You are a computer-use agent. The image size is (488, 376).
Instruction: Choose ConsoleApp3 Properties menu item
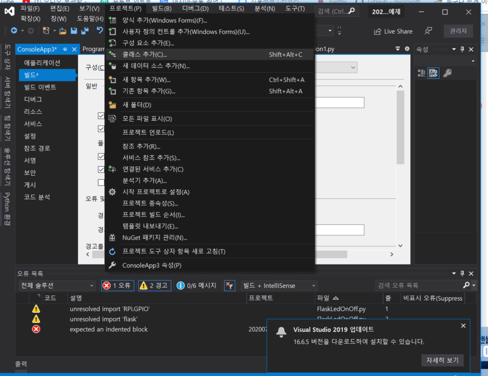tap(210, 265)
